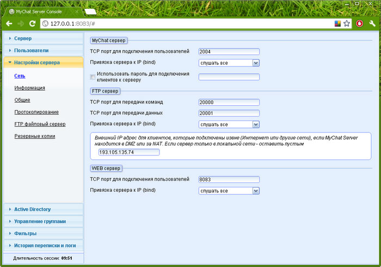Expand the Фильтры sidebar section
The width and height of the screenshot is (381, 267).
click(44, 233)
